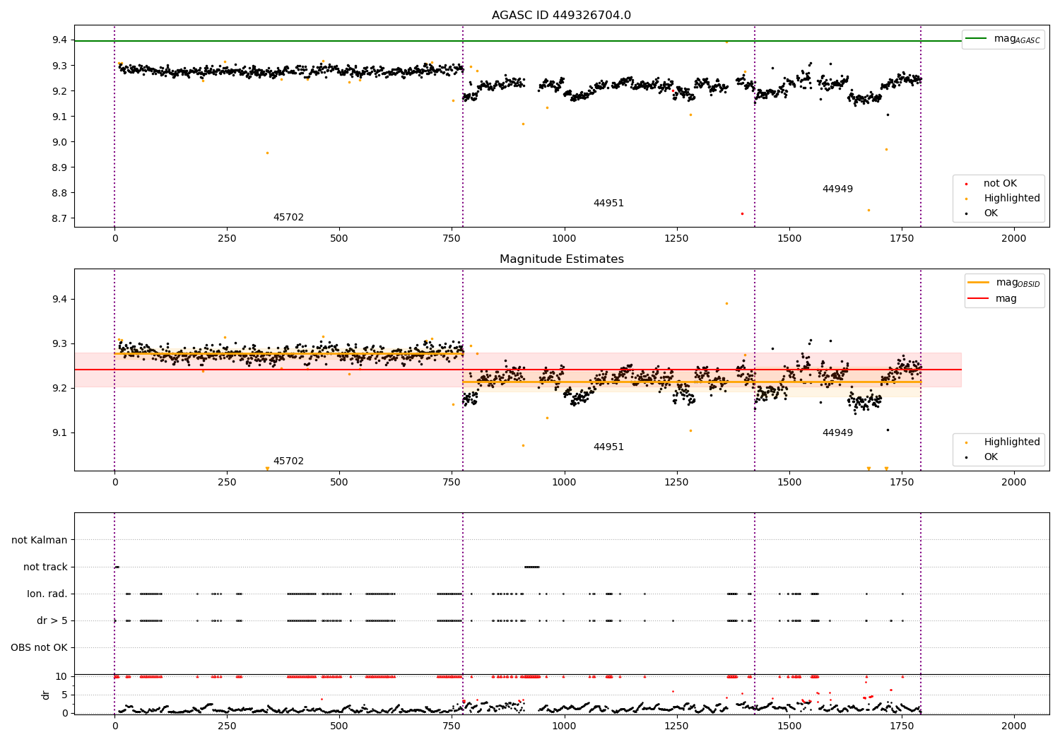Click the 'Magnitude Estimates' plot title
Screen dimensions: 1060x742
pos(561,259)
